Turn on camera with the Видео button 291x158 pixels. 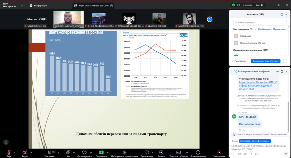pyautogui.click(x=25, y=152)
